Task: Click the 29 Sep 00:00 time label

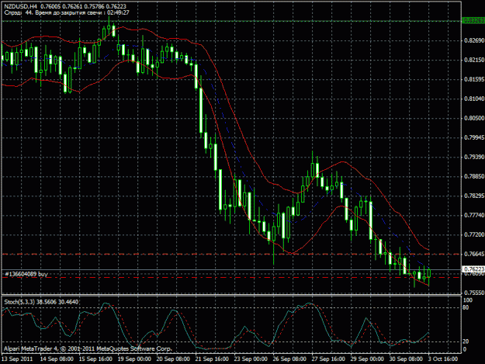Action: click(x=367, y=359)
